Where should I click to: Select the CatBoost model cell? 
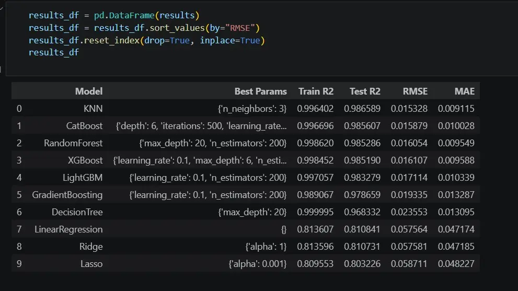(x=84, y=126)
